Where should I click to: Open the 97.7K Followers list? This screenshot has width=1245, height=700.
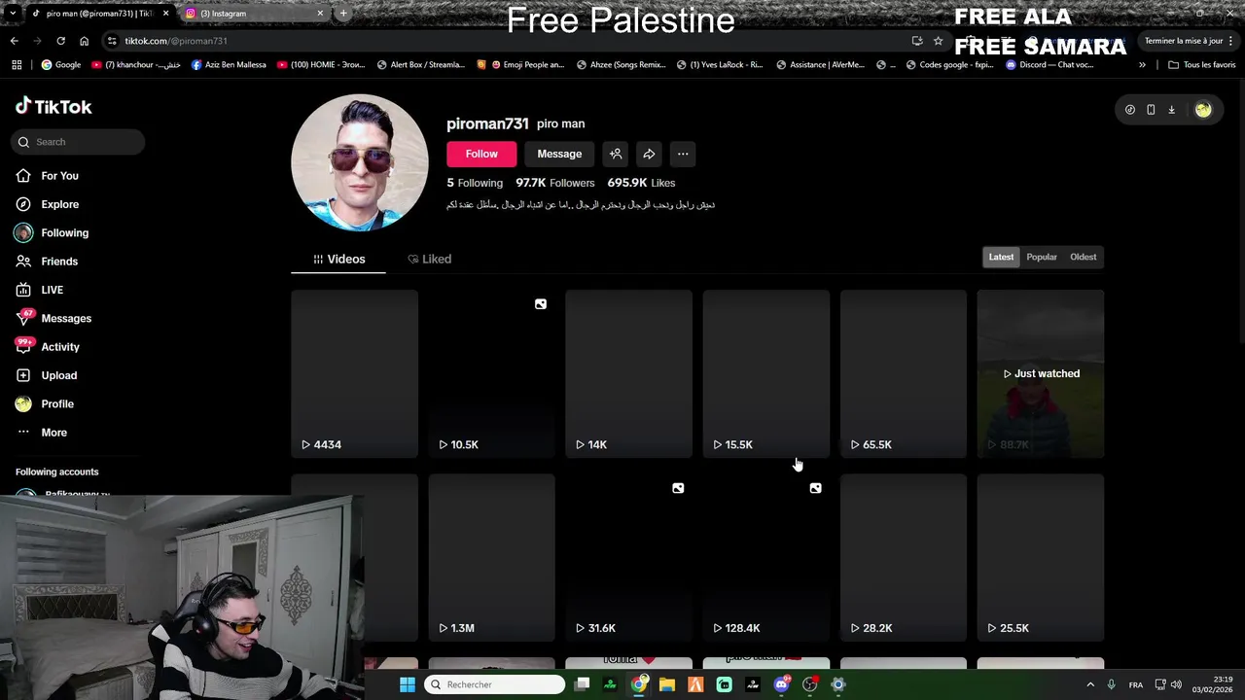[555, 183]
